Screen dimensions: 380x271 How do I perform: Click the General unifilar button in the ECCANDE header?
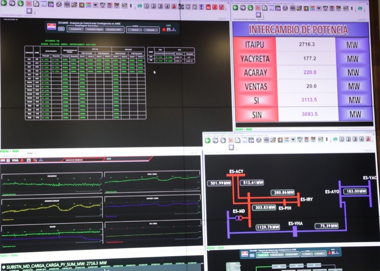[135, 30]
